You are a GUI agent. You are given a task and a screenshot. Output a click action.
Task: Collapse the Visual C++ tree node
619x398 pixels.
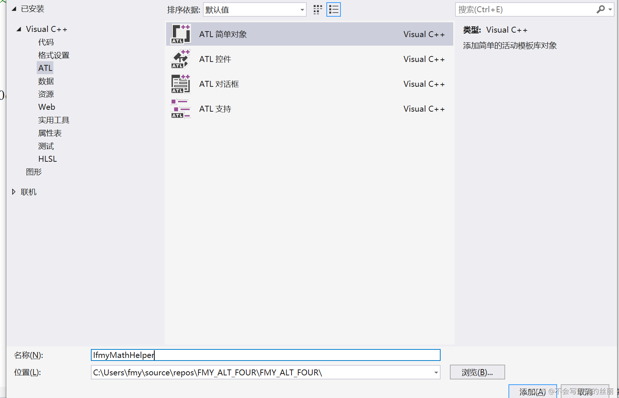click(x=19, y=29)
